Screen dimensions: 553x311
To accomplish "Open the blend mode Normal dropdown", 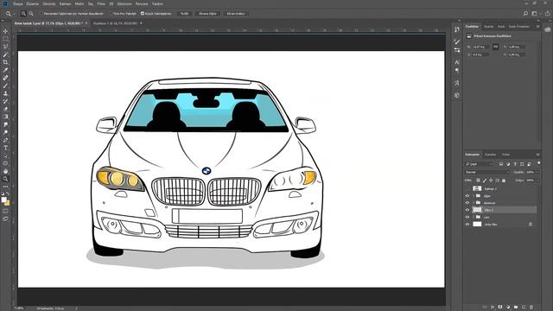I will pyautogui.click(x=487, y=172).
